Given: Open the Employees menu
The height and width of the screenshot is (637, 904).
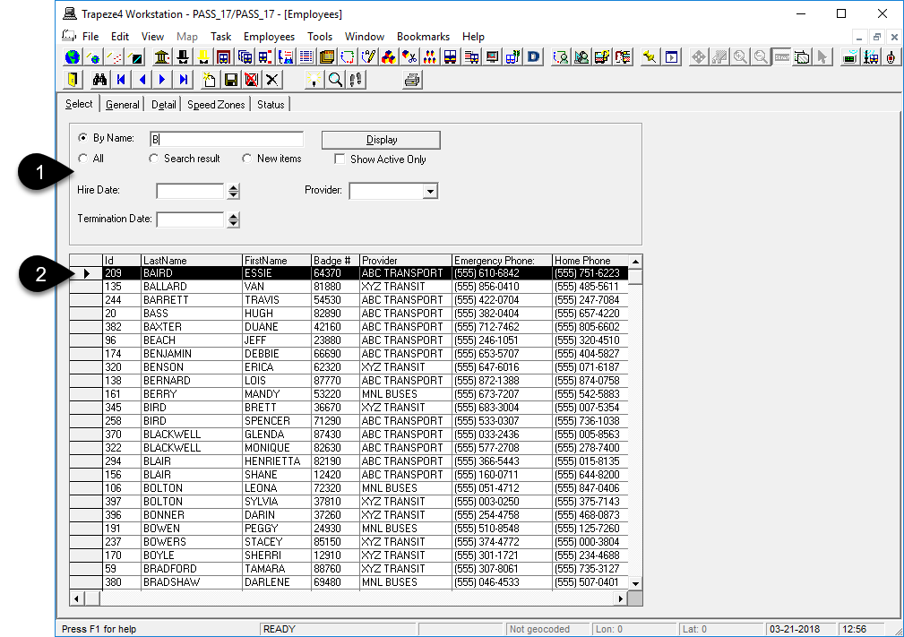Looking at the screenshot, I should [x=269, y=36].
